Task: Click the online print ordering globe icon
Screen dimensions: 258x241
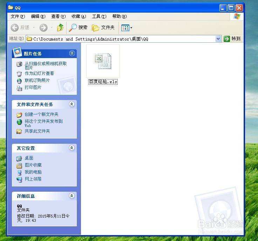Action: click(19, 81)
